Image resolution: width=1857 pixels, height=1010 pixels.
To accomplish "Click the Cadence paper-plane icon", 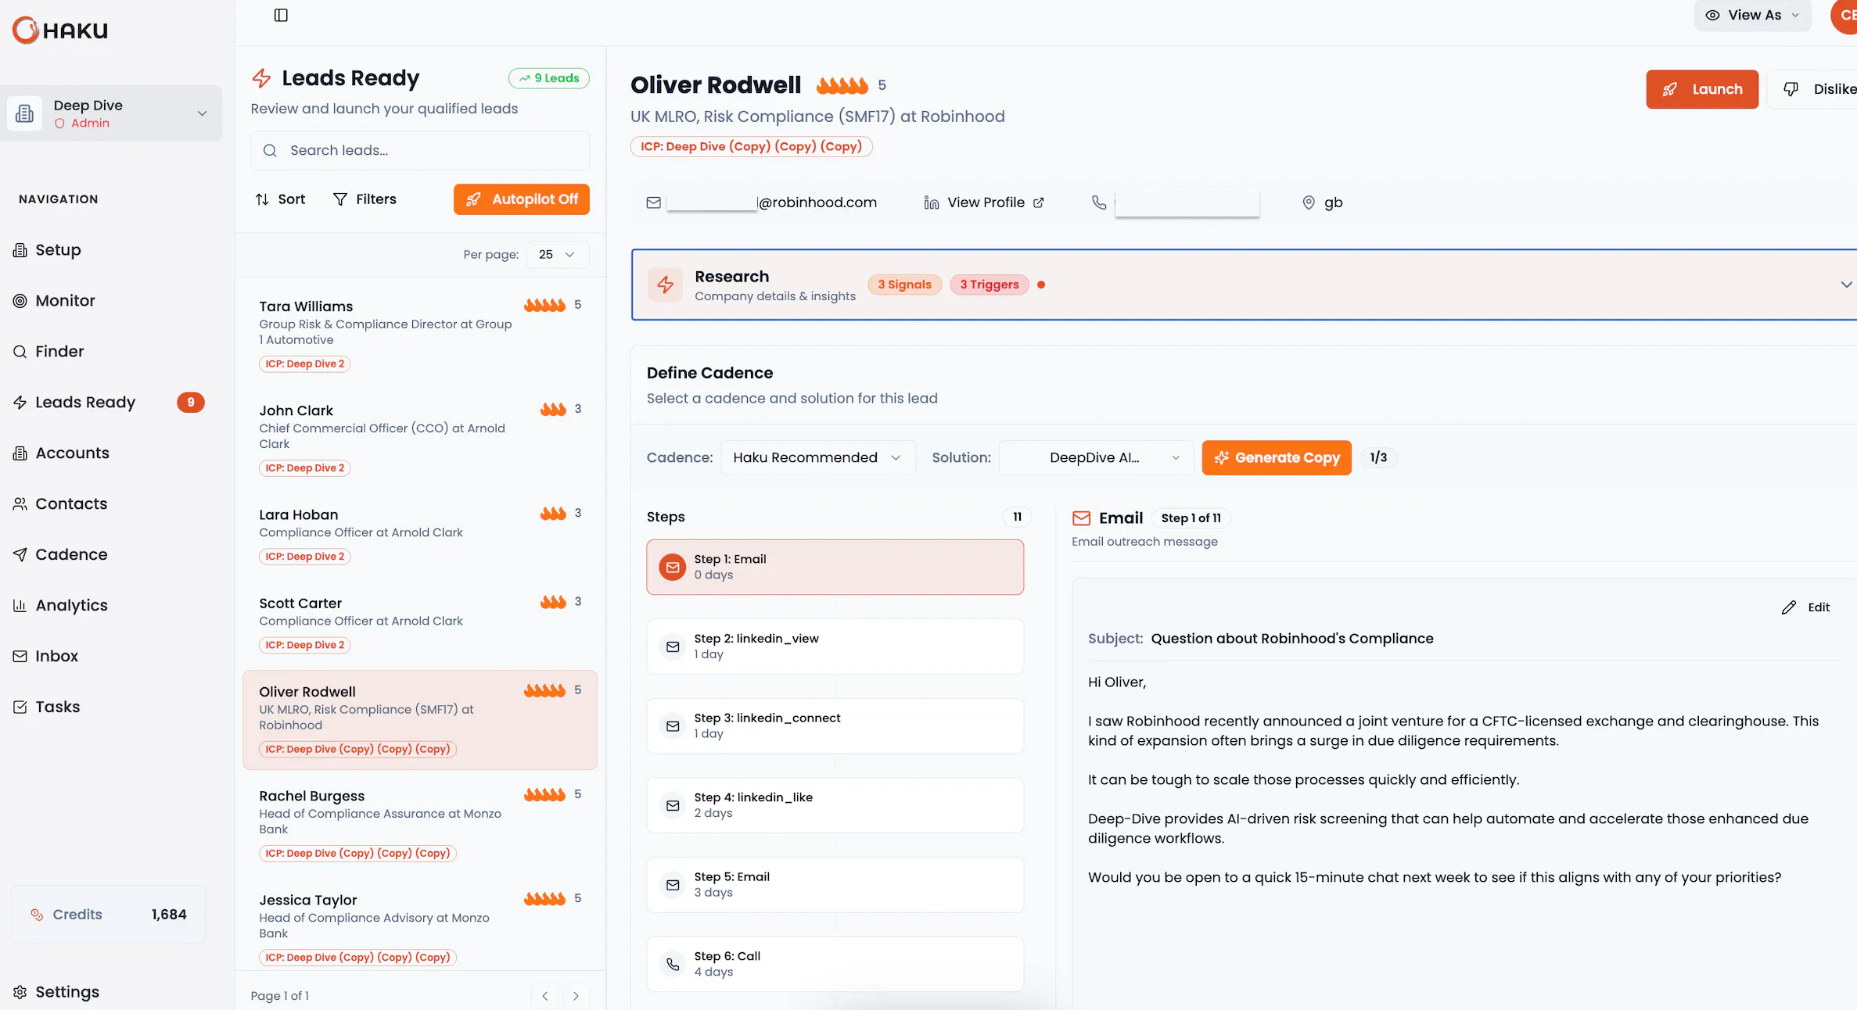I will point(20,555).
